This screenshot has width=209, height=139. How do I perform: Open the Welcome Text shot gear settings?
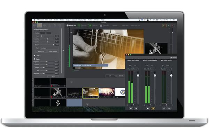(65, 86)
